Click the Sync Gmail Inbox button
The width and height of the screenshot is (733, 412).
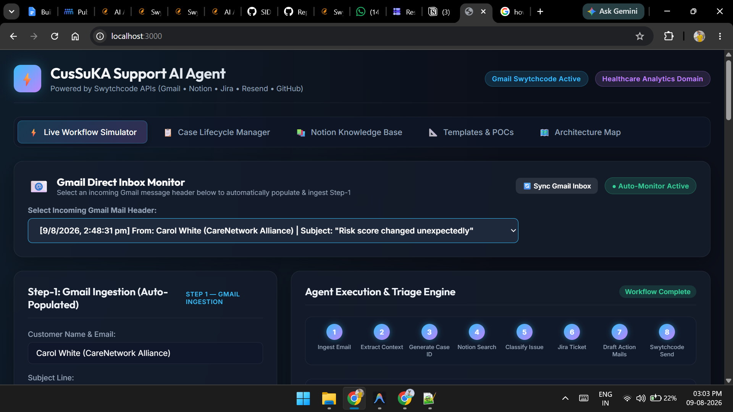tap(557, 186)
